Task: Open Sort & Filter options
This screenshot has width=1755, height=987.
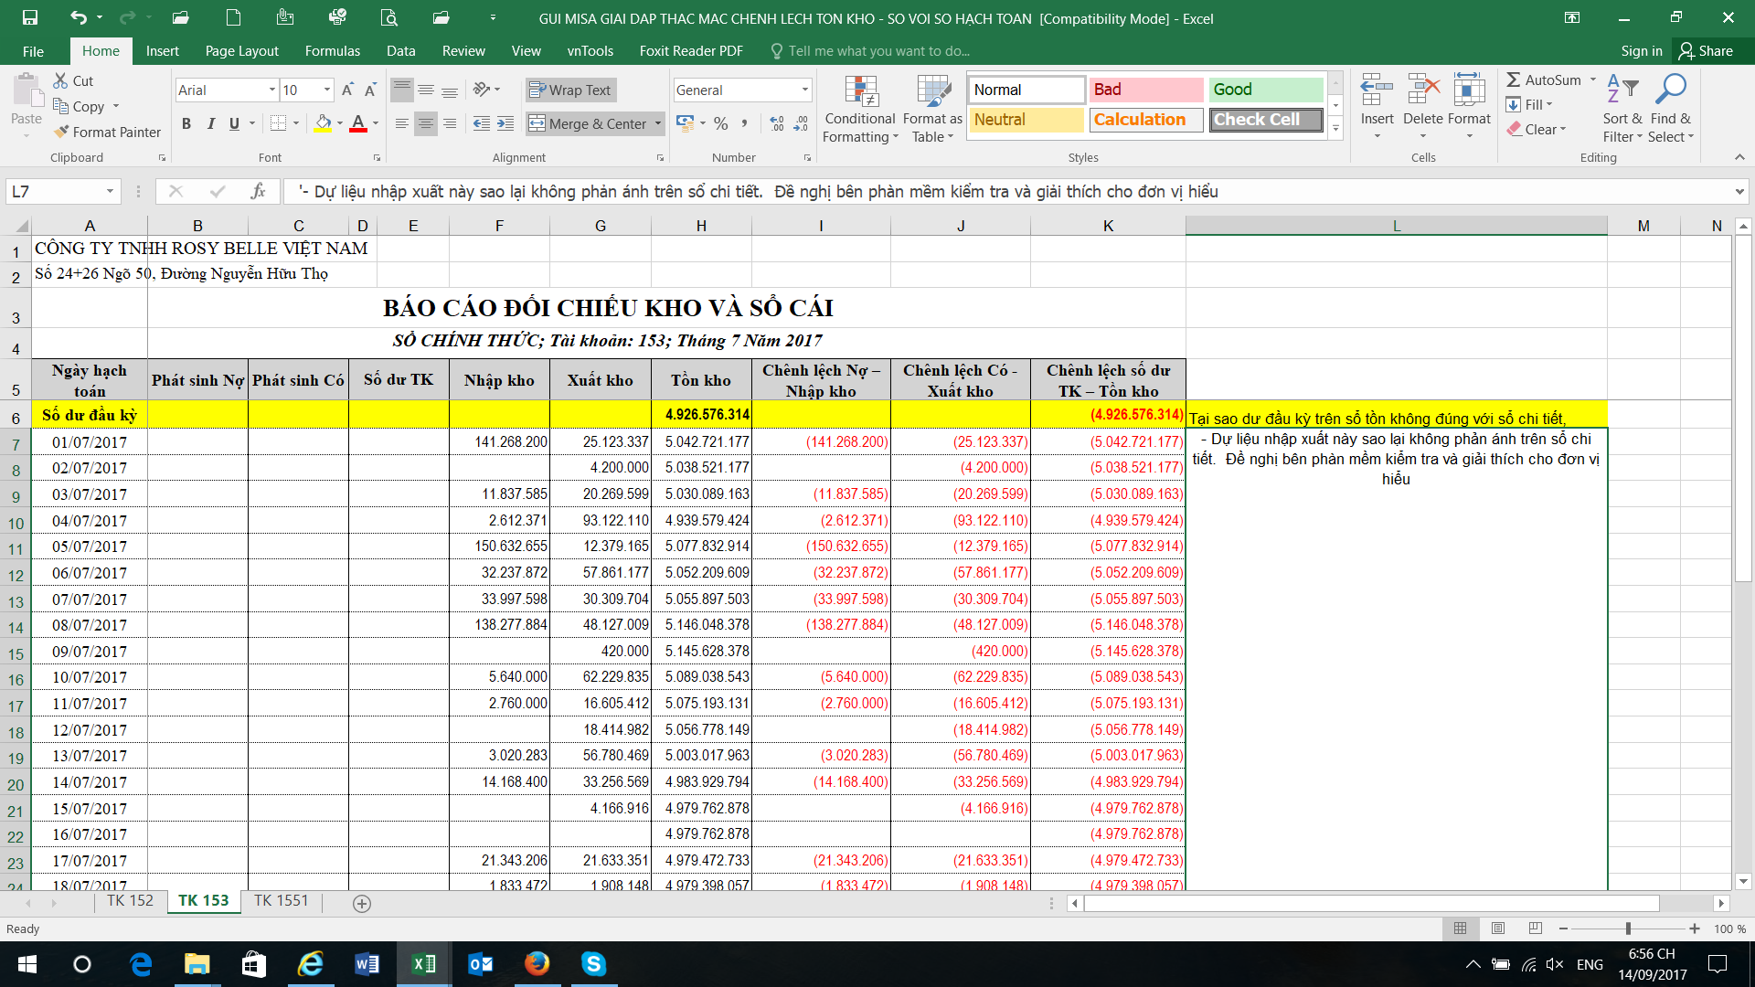Action: coord(1622,109)
